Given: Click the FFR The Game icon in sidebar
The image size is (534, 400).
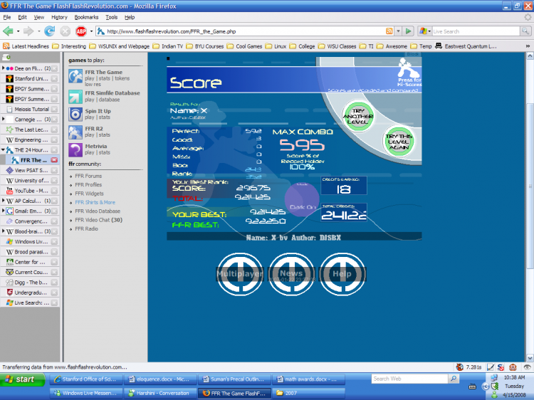Looking at the screenshot, I should (x=75, y=78).
